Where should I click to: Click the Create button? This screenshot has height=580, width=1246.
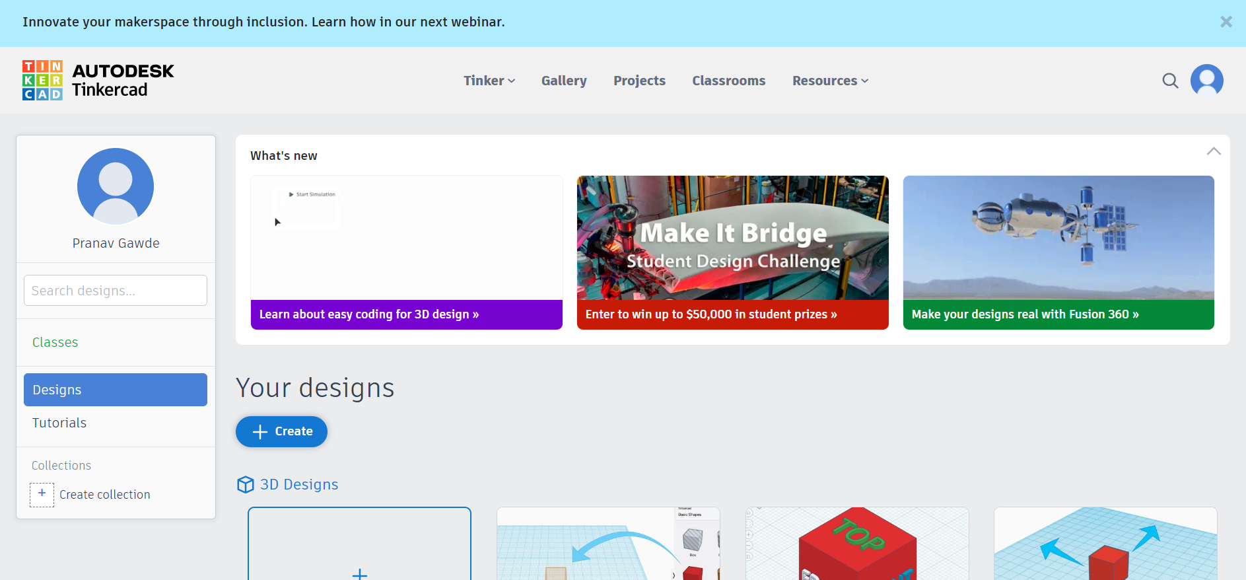pos(281,431)
